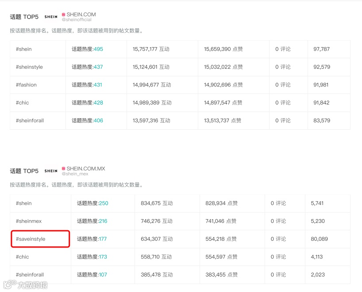
Task: Click the 2,023 value
Action: [318, 275]
